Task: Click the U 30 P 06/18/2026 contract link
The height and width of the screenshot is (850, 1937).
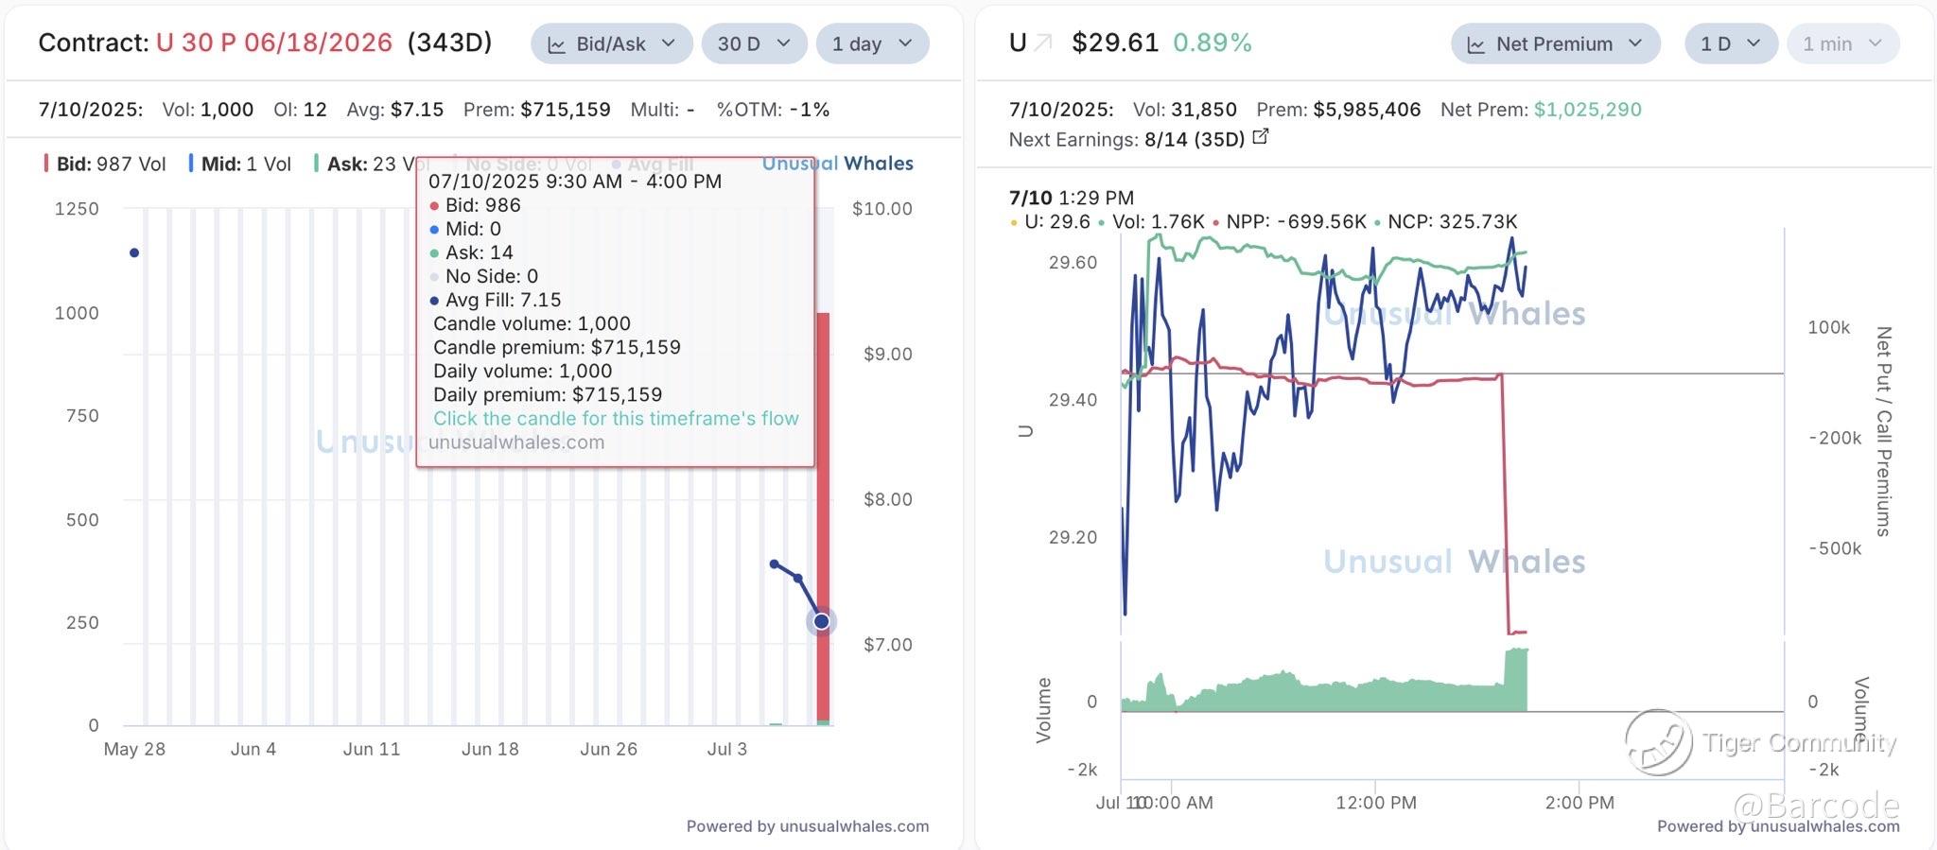Action: 274,43
